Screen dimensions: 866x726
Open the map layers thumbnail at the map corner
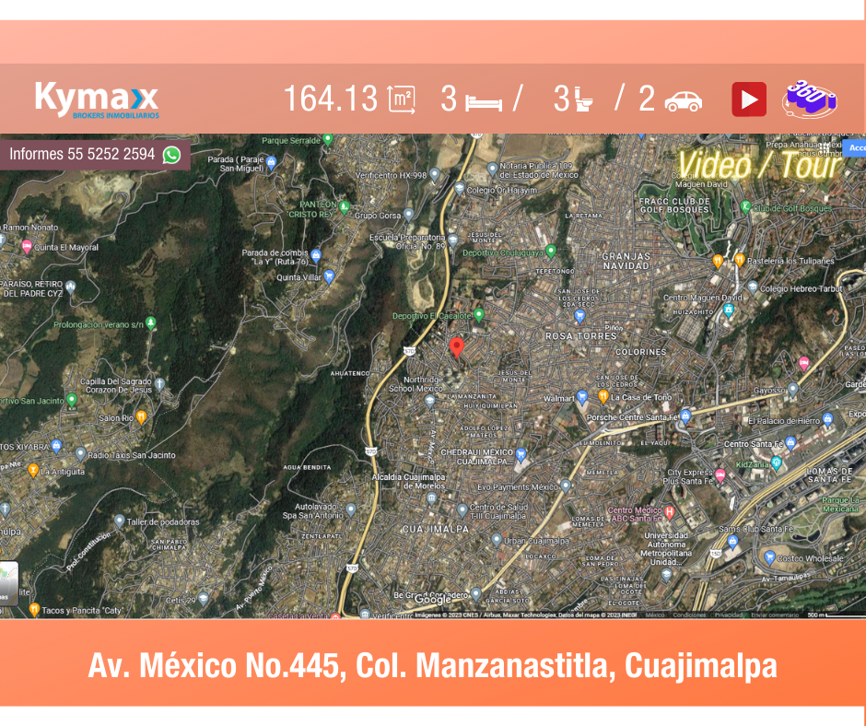click(x=9, y=583)
